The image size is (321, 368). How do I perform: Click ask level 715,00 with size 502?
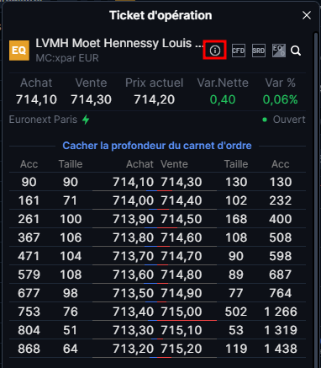click(182, 312)
